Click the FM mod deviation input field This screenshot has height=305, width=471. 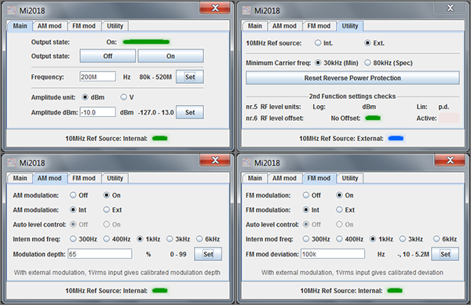click(x=333, y=254)
